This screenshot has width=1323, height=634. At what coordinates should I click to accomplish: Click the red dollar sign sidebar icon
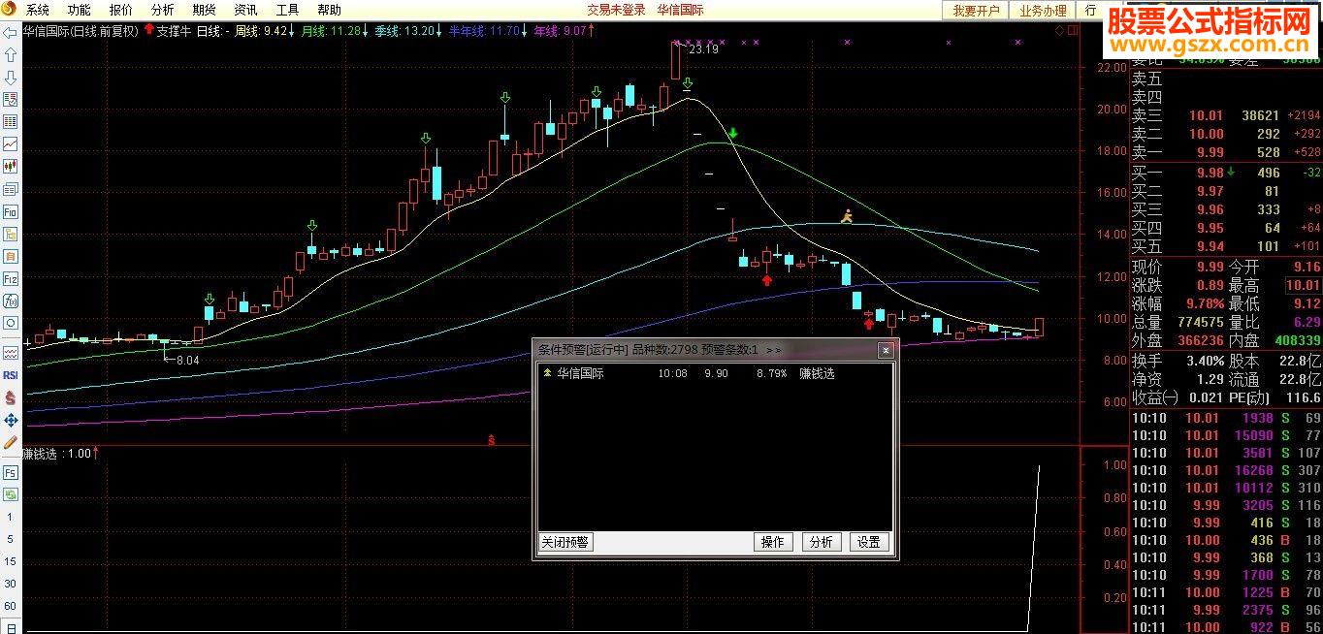click(11, 397)
